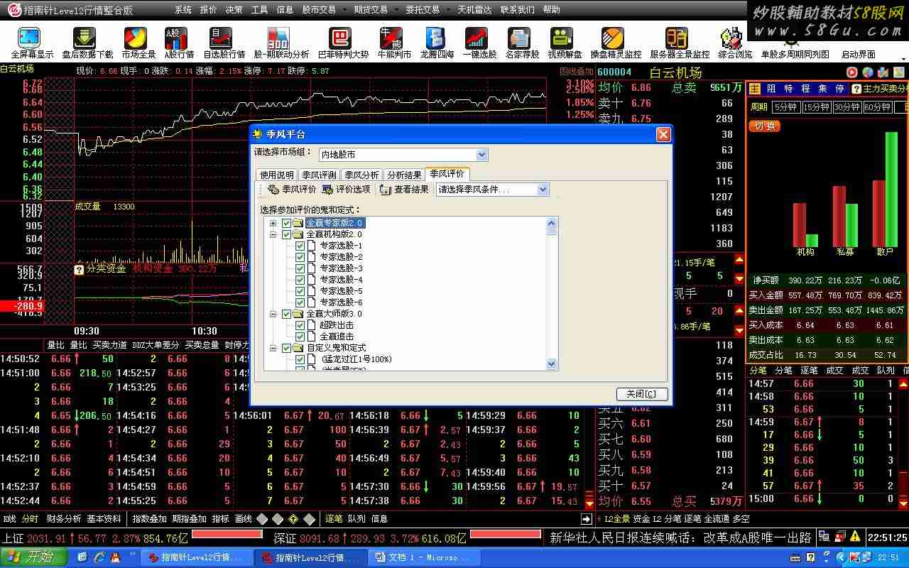Click the 盘后数据下载 download icon
Screen dimensions: 909x568
click(x=85, y=40)
